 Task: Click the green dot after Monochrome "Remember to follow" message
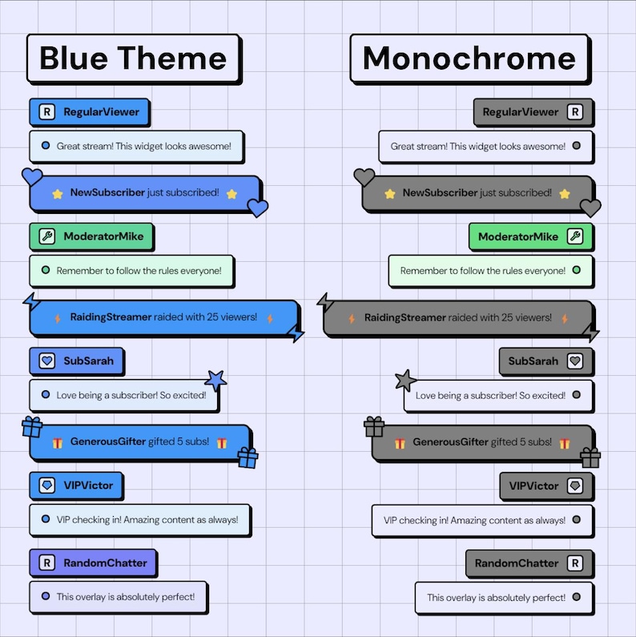pyautogui.click(x=576, y=270)
